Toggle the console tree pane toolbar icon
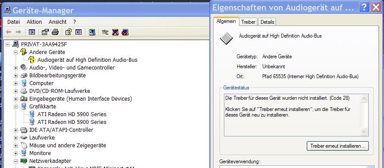 click(x=32, y=32)
